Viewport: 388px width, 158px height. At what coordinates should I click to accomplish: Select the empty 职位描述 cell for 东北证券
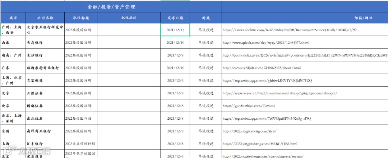coord(129,119)
